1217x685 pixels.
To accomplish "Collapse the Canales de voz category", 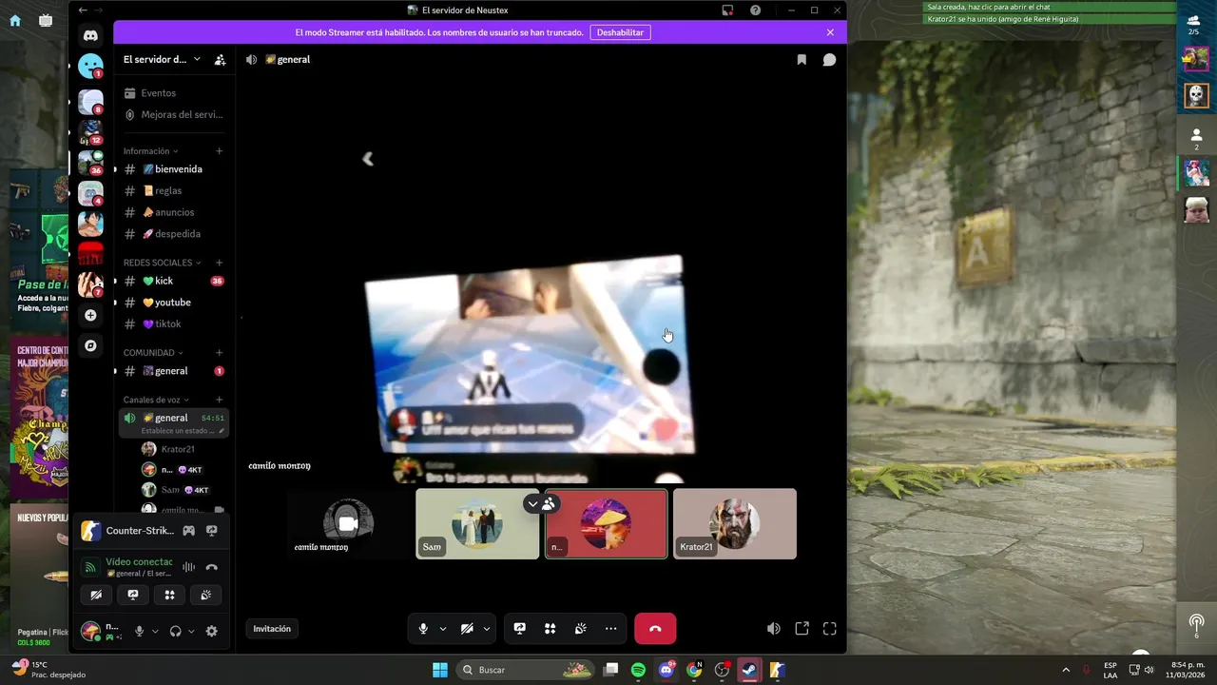I will click(156, 400).
